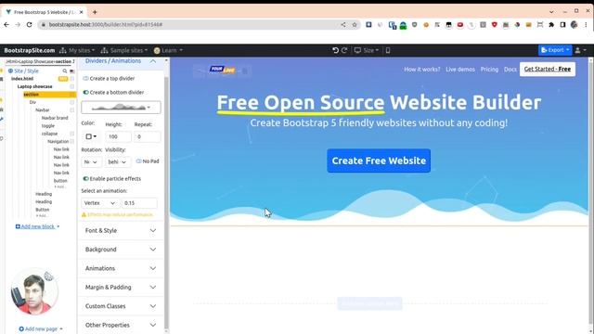The image size is (594, 334).
Task: Go back in browser history
Action: (x=6, y=24)
